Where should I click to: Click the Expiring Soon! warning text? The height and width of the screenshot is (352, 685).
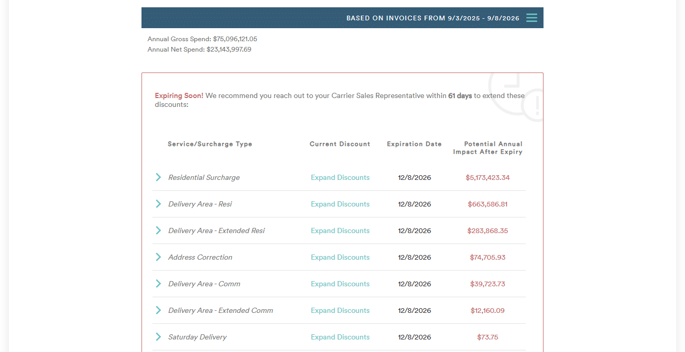click(179, 96)
